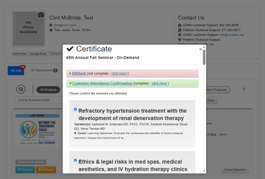Click the right arrow filter scroll button
Viewport: 265px width, 179px height.
244,89
